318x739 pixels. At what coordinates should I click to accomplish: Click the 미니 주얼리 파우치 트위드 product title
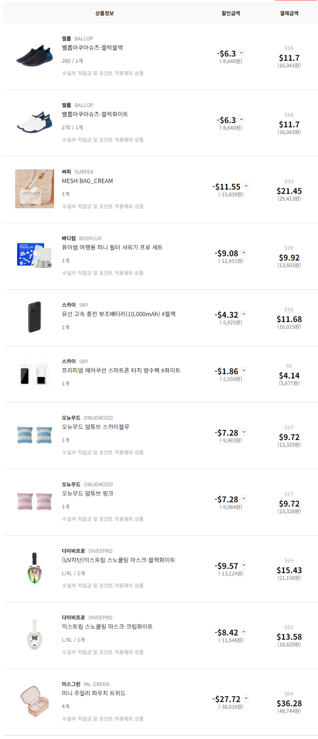[x=94, y=693]
